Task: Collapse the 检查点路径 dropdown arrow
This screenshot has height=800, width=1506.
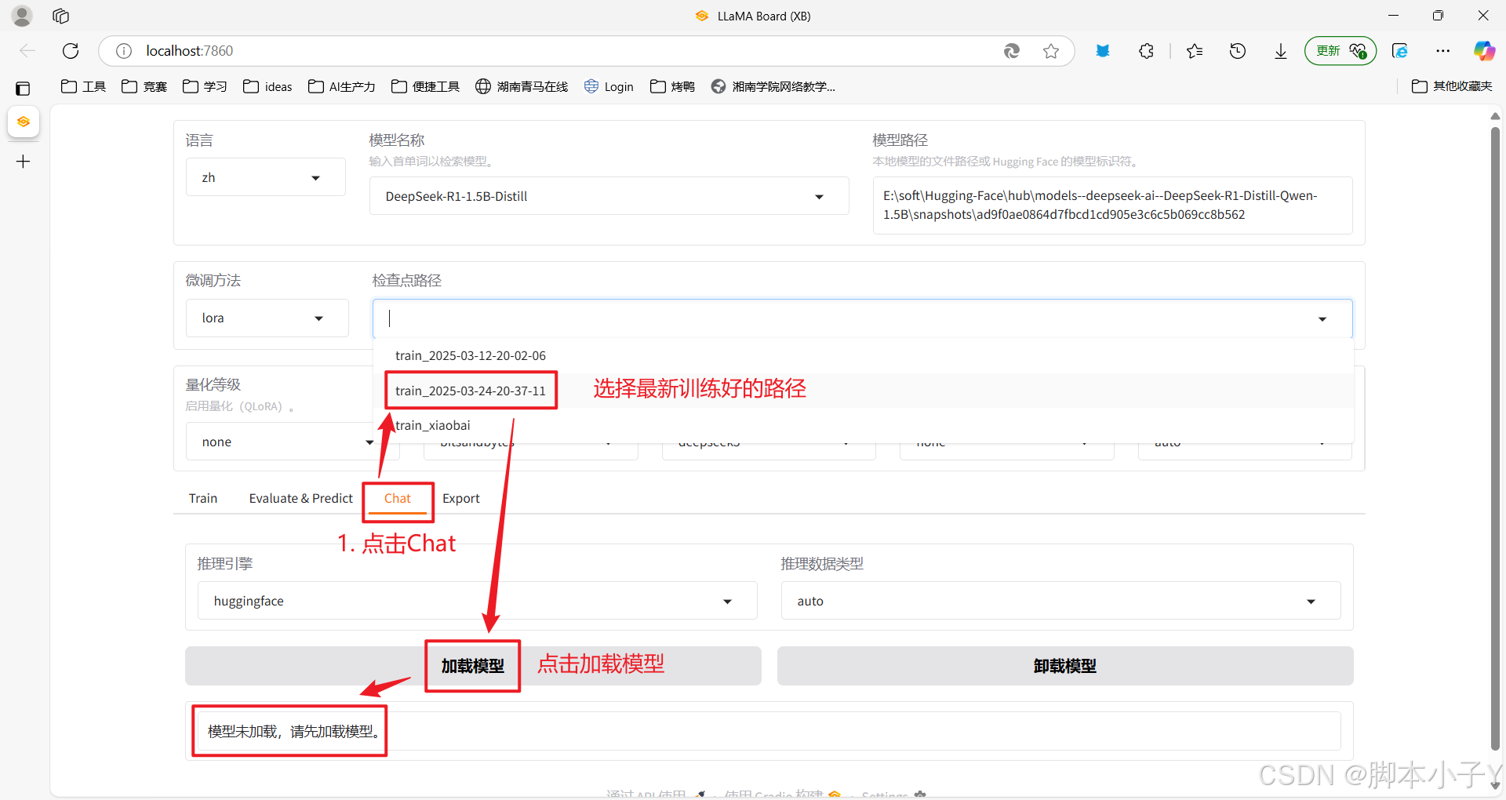Action: point(1322,319)
